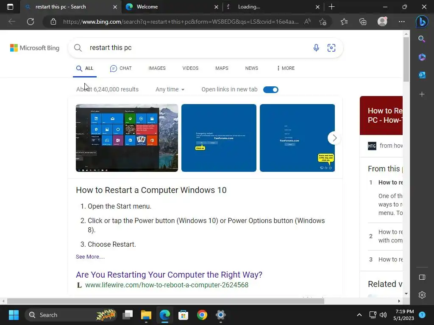434x325 pixels.
Task: Add this page to favorites
Action: 323,22
